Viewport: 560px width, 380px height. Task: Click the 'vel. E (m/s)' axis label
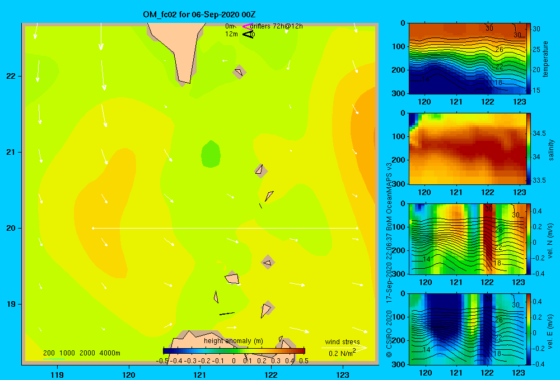[550, 331]
